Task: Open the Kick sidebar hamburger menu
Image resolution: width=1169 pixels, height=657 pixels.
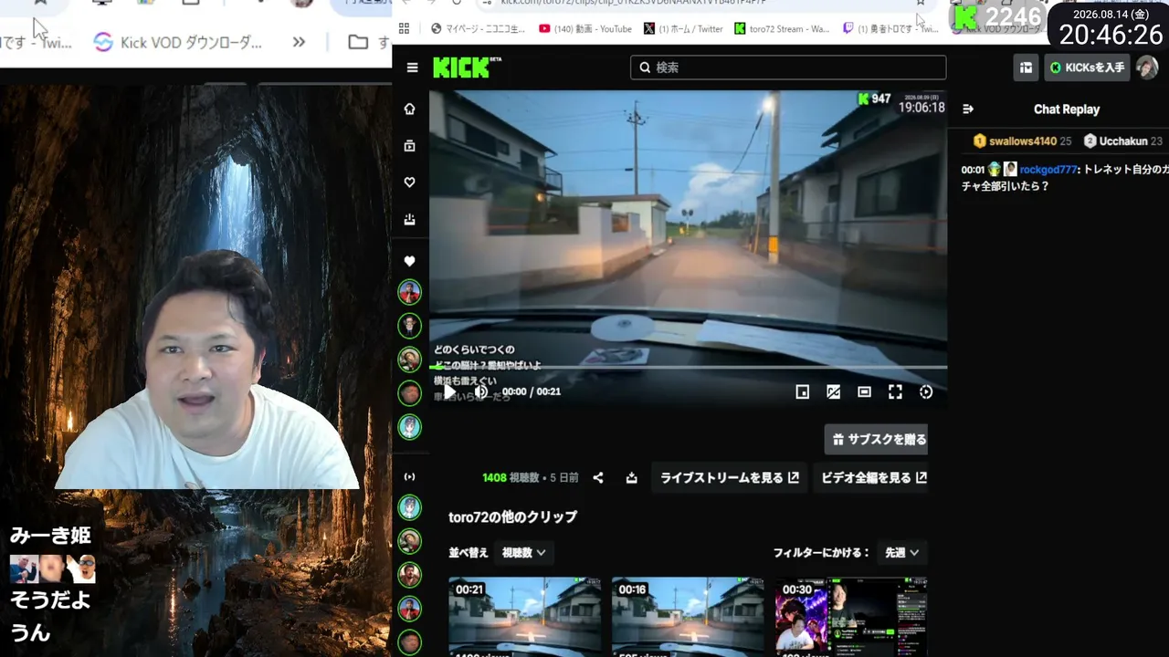Action: (413, 68)
